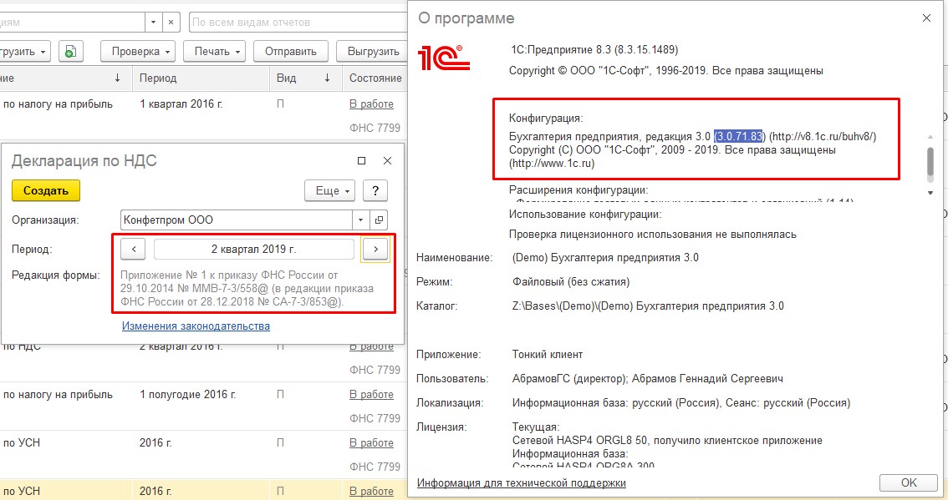This screenshot has width=948, height=500.
Task: Click the 1C logo in О программе
Action: coord(444,58)
